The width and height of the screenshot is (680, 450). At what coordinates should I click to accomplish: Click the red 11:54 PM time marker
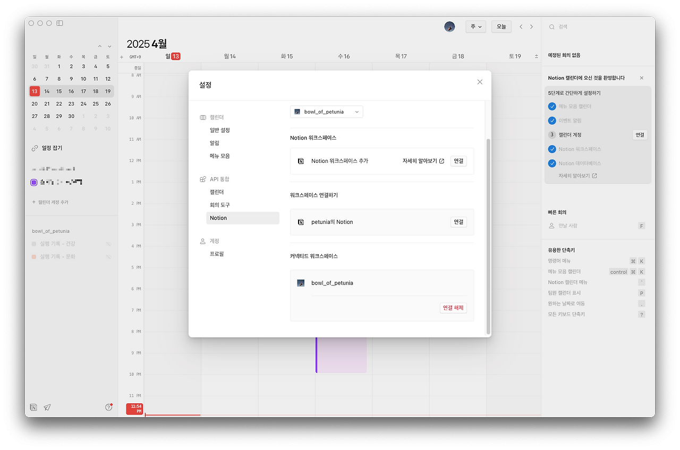click(135, 409)
